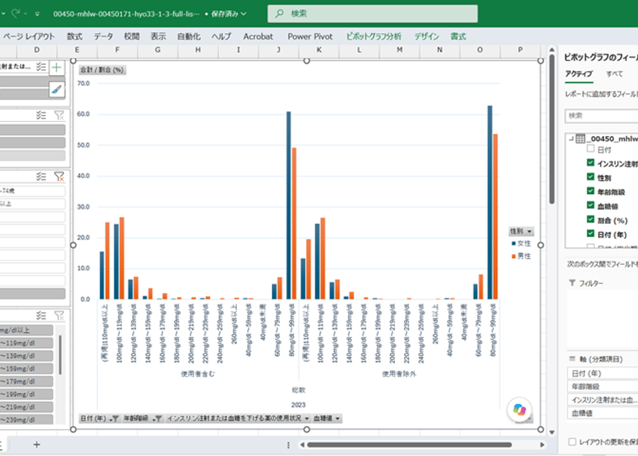Click the title bar 検索 search box
Screen dimensions: 638x456
pos(372,13)
